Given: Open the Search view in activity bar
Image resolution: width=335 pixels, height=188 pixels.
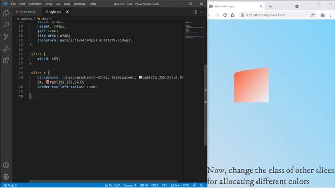Looking at the screenshot, I should pos(6,25).
